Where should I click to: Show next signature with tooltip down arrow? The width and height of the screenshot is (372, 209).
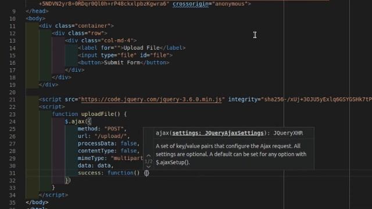(149, 167)
